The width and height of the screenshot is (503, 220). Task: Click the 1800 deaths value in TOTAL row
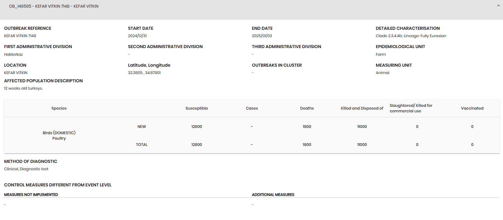(307, 145)
